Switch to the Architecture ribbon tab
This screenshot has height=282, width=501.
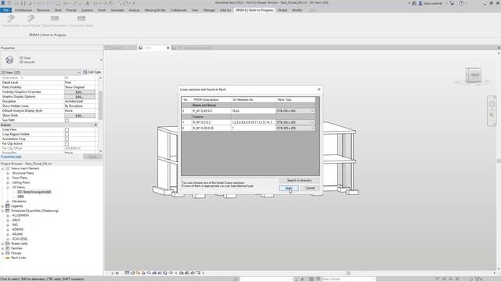(x=23, y=10)
